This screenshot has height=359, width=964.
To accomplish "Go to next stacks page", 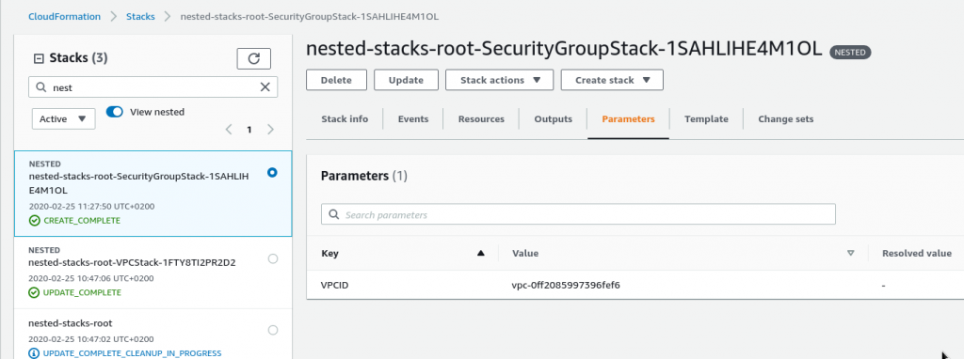I will (270, 130).
